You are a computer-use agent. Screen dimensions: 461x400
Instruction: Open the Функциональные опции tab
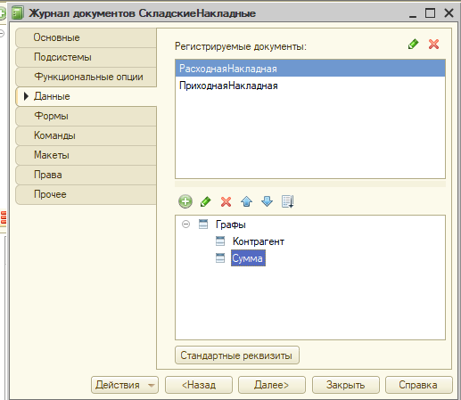[x=86, y=77]
